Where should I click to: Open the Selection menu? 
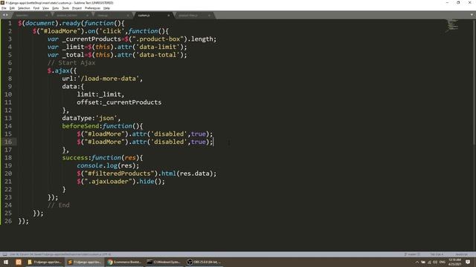click(x=24, y=8)
